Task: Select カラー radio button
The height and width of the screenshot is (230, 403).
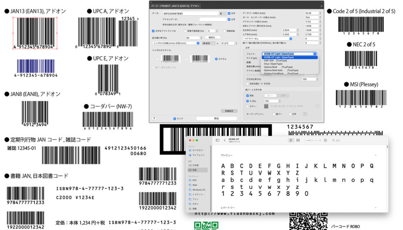Action: coord(248,106)
